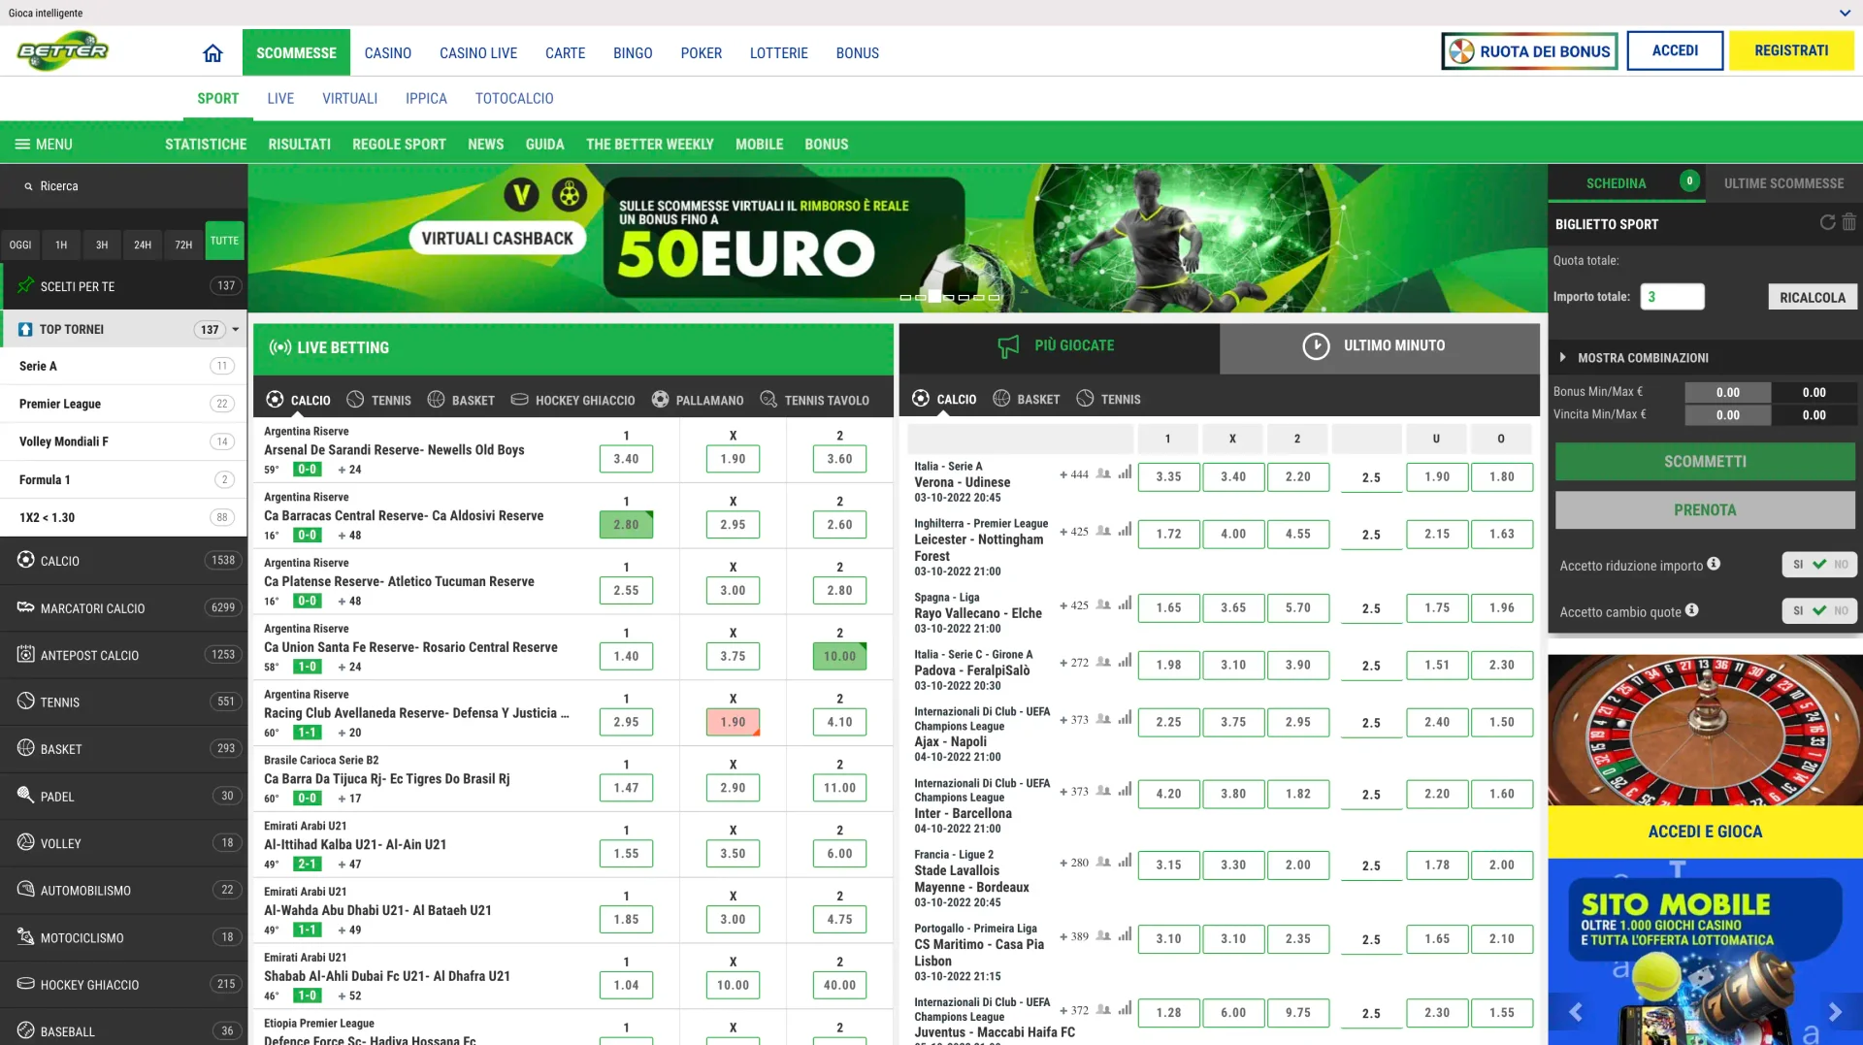Image resolution: width=1863 pixels, height=1045 pixels.
Task: Select the 3H time filter
Action: 102,245
